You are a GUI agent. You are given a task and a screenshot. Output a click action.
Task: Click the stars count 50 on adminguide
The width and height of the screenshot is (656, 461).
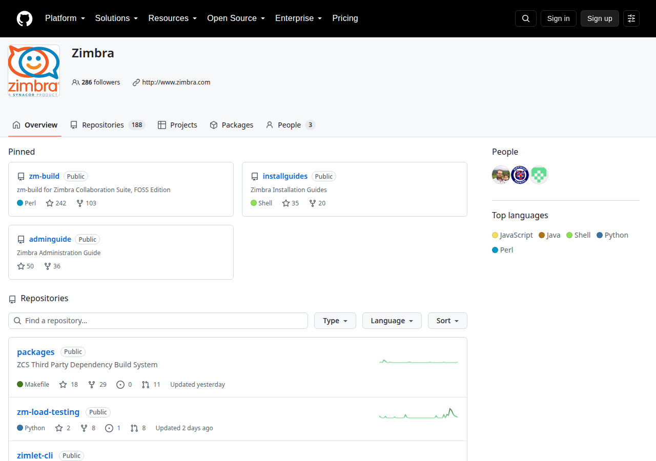[x=26, y=266]
